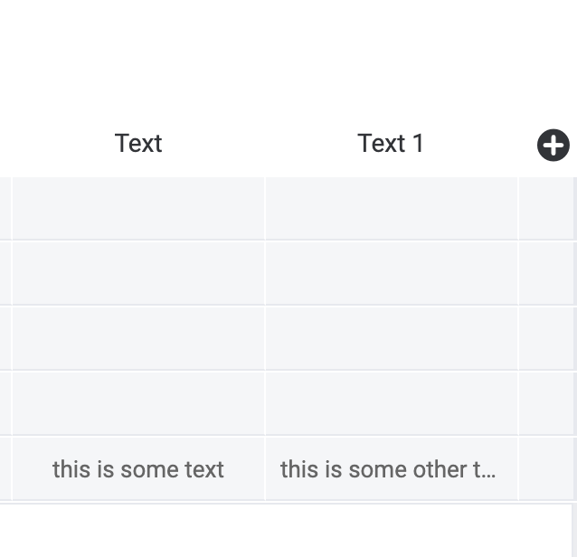Select the empty Text 1 cell in the first row
Screen dimensions: 577x557
pos(392,209)
